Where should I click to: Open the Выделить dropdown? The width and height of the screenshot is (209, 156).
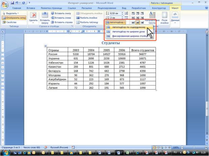click(x=11, y=13)
